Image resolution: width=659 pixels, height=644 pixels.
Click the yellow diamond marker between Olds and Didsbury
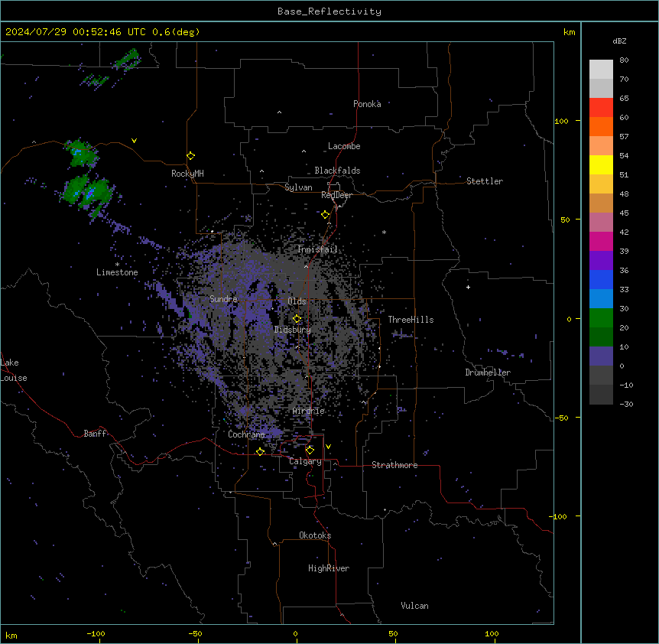pos(297,319)
